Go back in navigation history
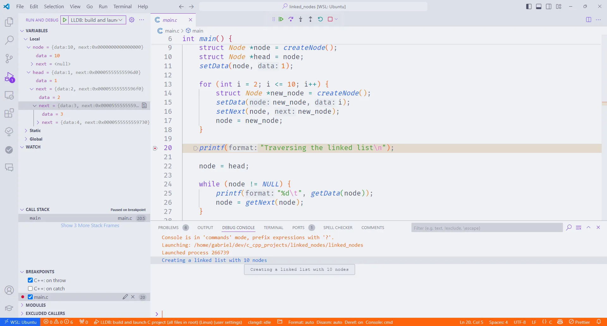 click(x=181, y=6)
